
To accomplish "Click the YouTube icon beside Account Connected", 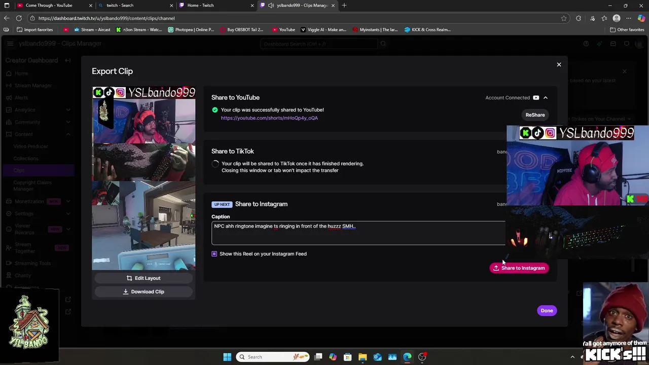I will [536, 98].
